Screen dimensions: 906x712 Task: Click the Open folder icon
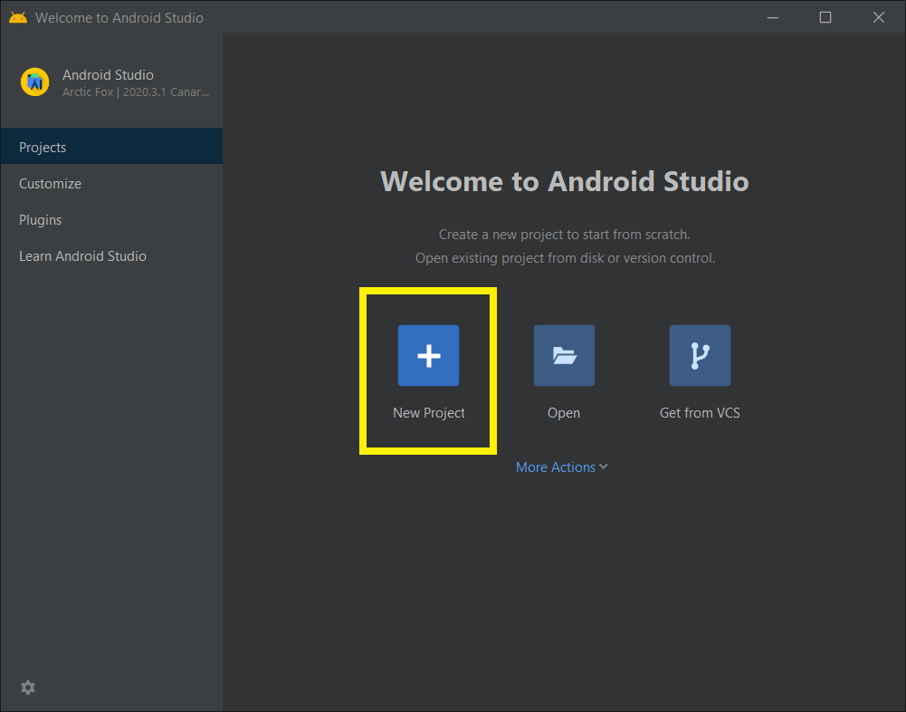(x=564, y=355)
